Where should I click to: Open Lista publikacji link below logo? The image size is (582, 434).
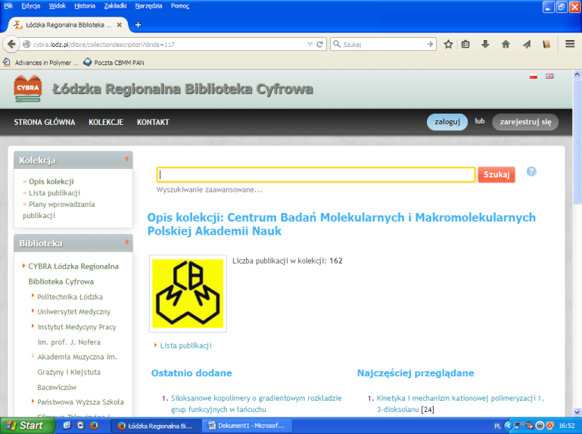click(185, 345)
